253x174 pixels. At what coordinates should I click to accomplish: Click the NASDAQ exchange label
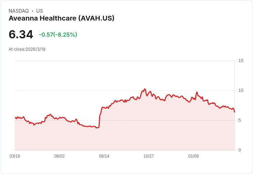19,11
